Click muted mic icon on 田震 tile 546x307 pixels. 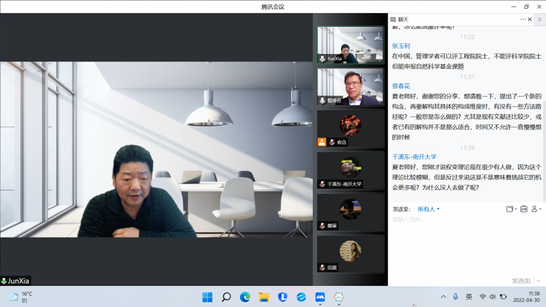pos(323,268)
